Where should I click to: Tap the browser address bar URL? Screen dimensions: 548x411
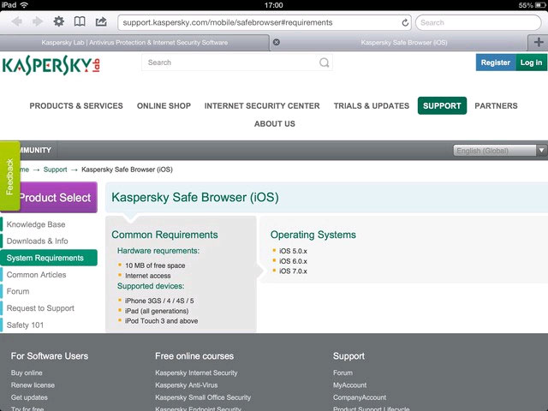coord(257,22)
